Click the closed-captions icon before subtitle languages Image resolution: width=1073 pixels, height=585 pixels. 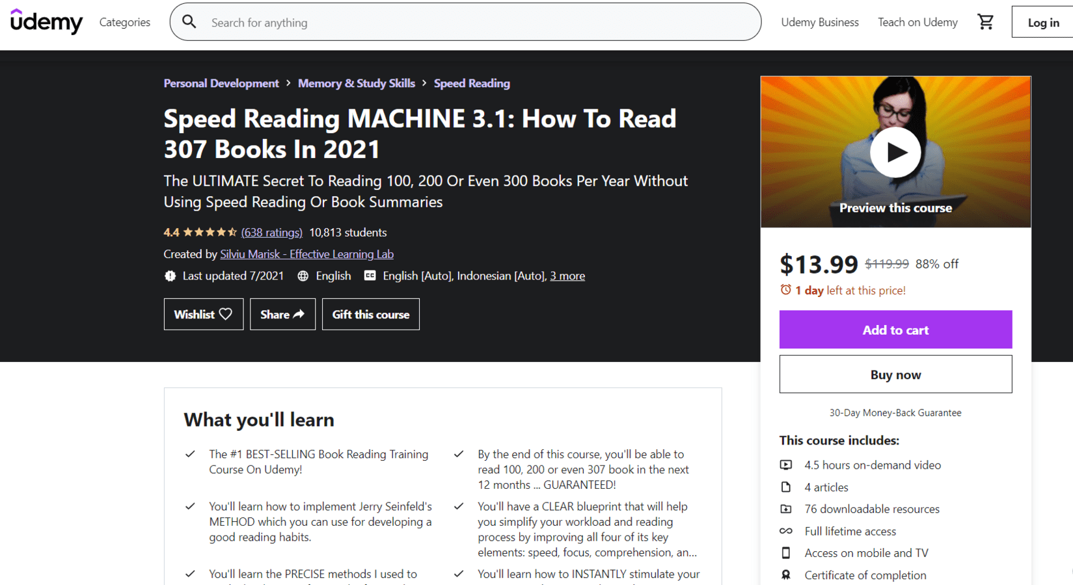[369, 276]
